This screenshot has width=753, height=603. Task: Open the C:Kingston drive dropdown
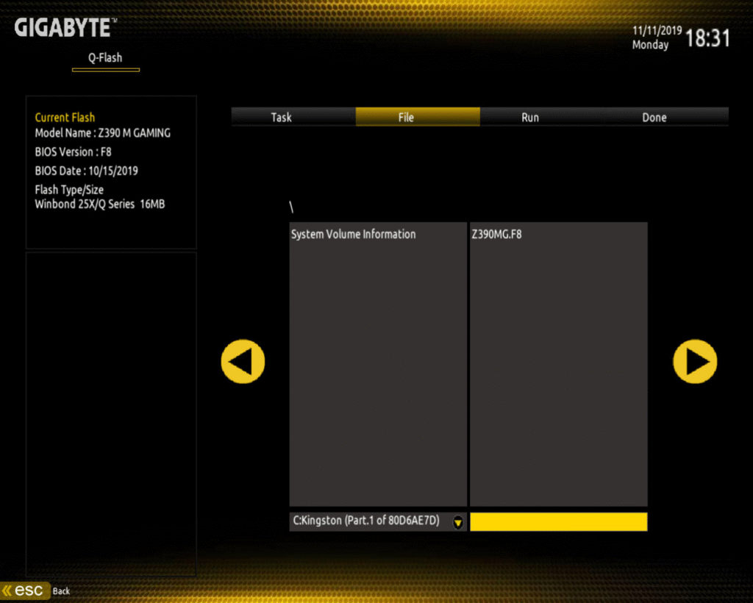coord(368,521)
